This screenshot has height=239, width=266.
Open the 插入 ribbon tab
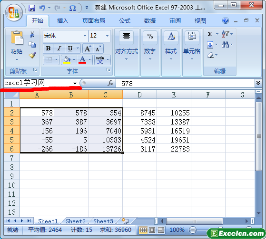63,21
